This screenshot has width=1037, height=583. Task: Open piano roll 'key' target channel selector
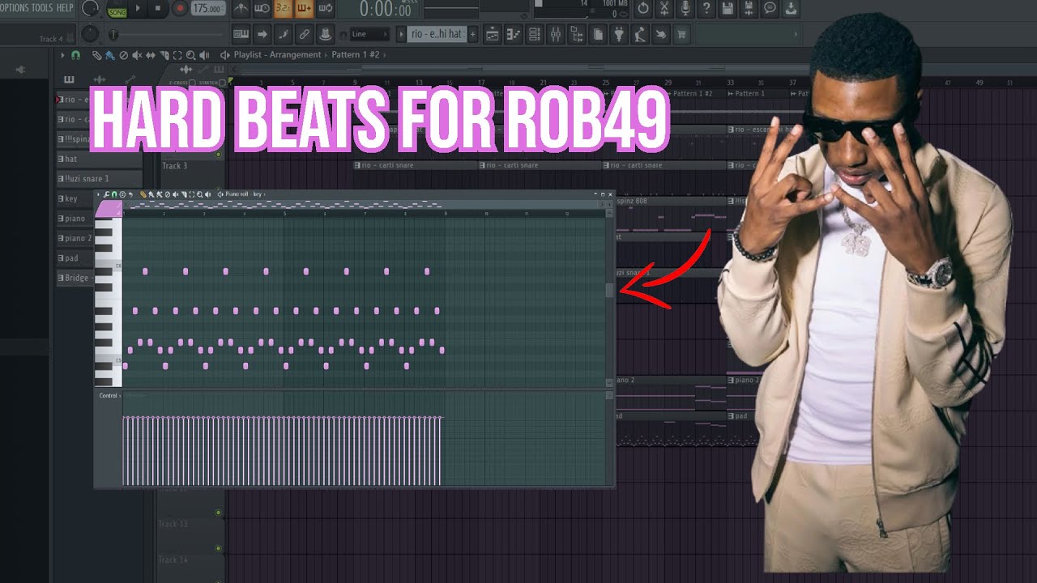[x=258, y=194]
